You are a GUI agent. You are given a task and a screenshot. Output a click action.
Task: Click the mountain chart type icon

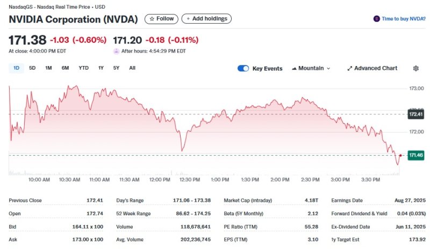point(295,69)
